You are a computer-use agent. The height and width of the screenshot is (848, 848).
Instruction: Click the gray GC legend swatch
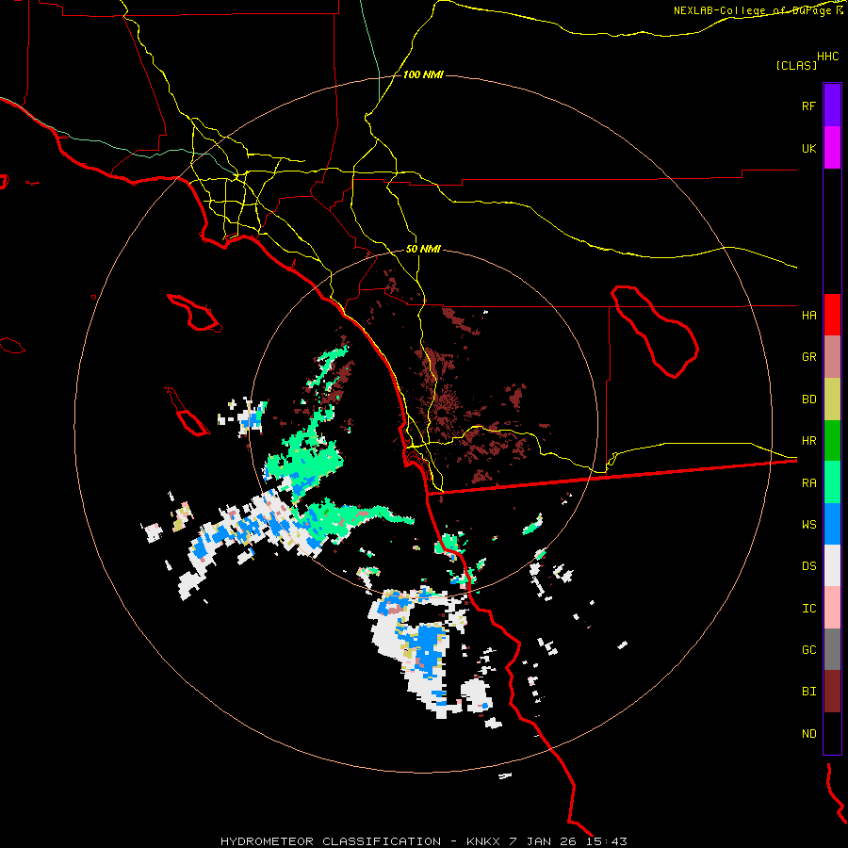click(x=832, y=649)
